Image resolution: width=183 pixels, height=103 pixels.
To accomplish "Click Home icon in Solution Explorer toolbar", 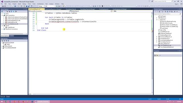I will (x=159, y=11).
